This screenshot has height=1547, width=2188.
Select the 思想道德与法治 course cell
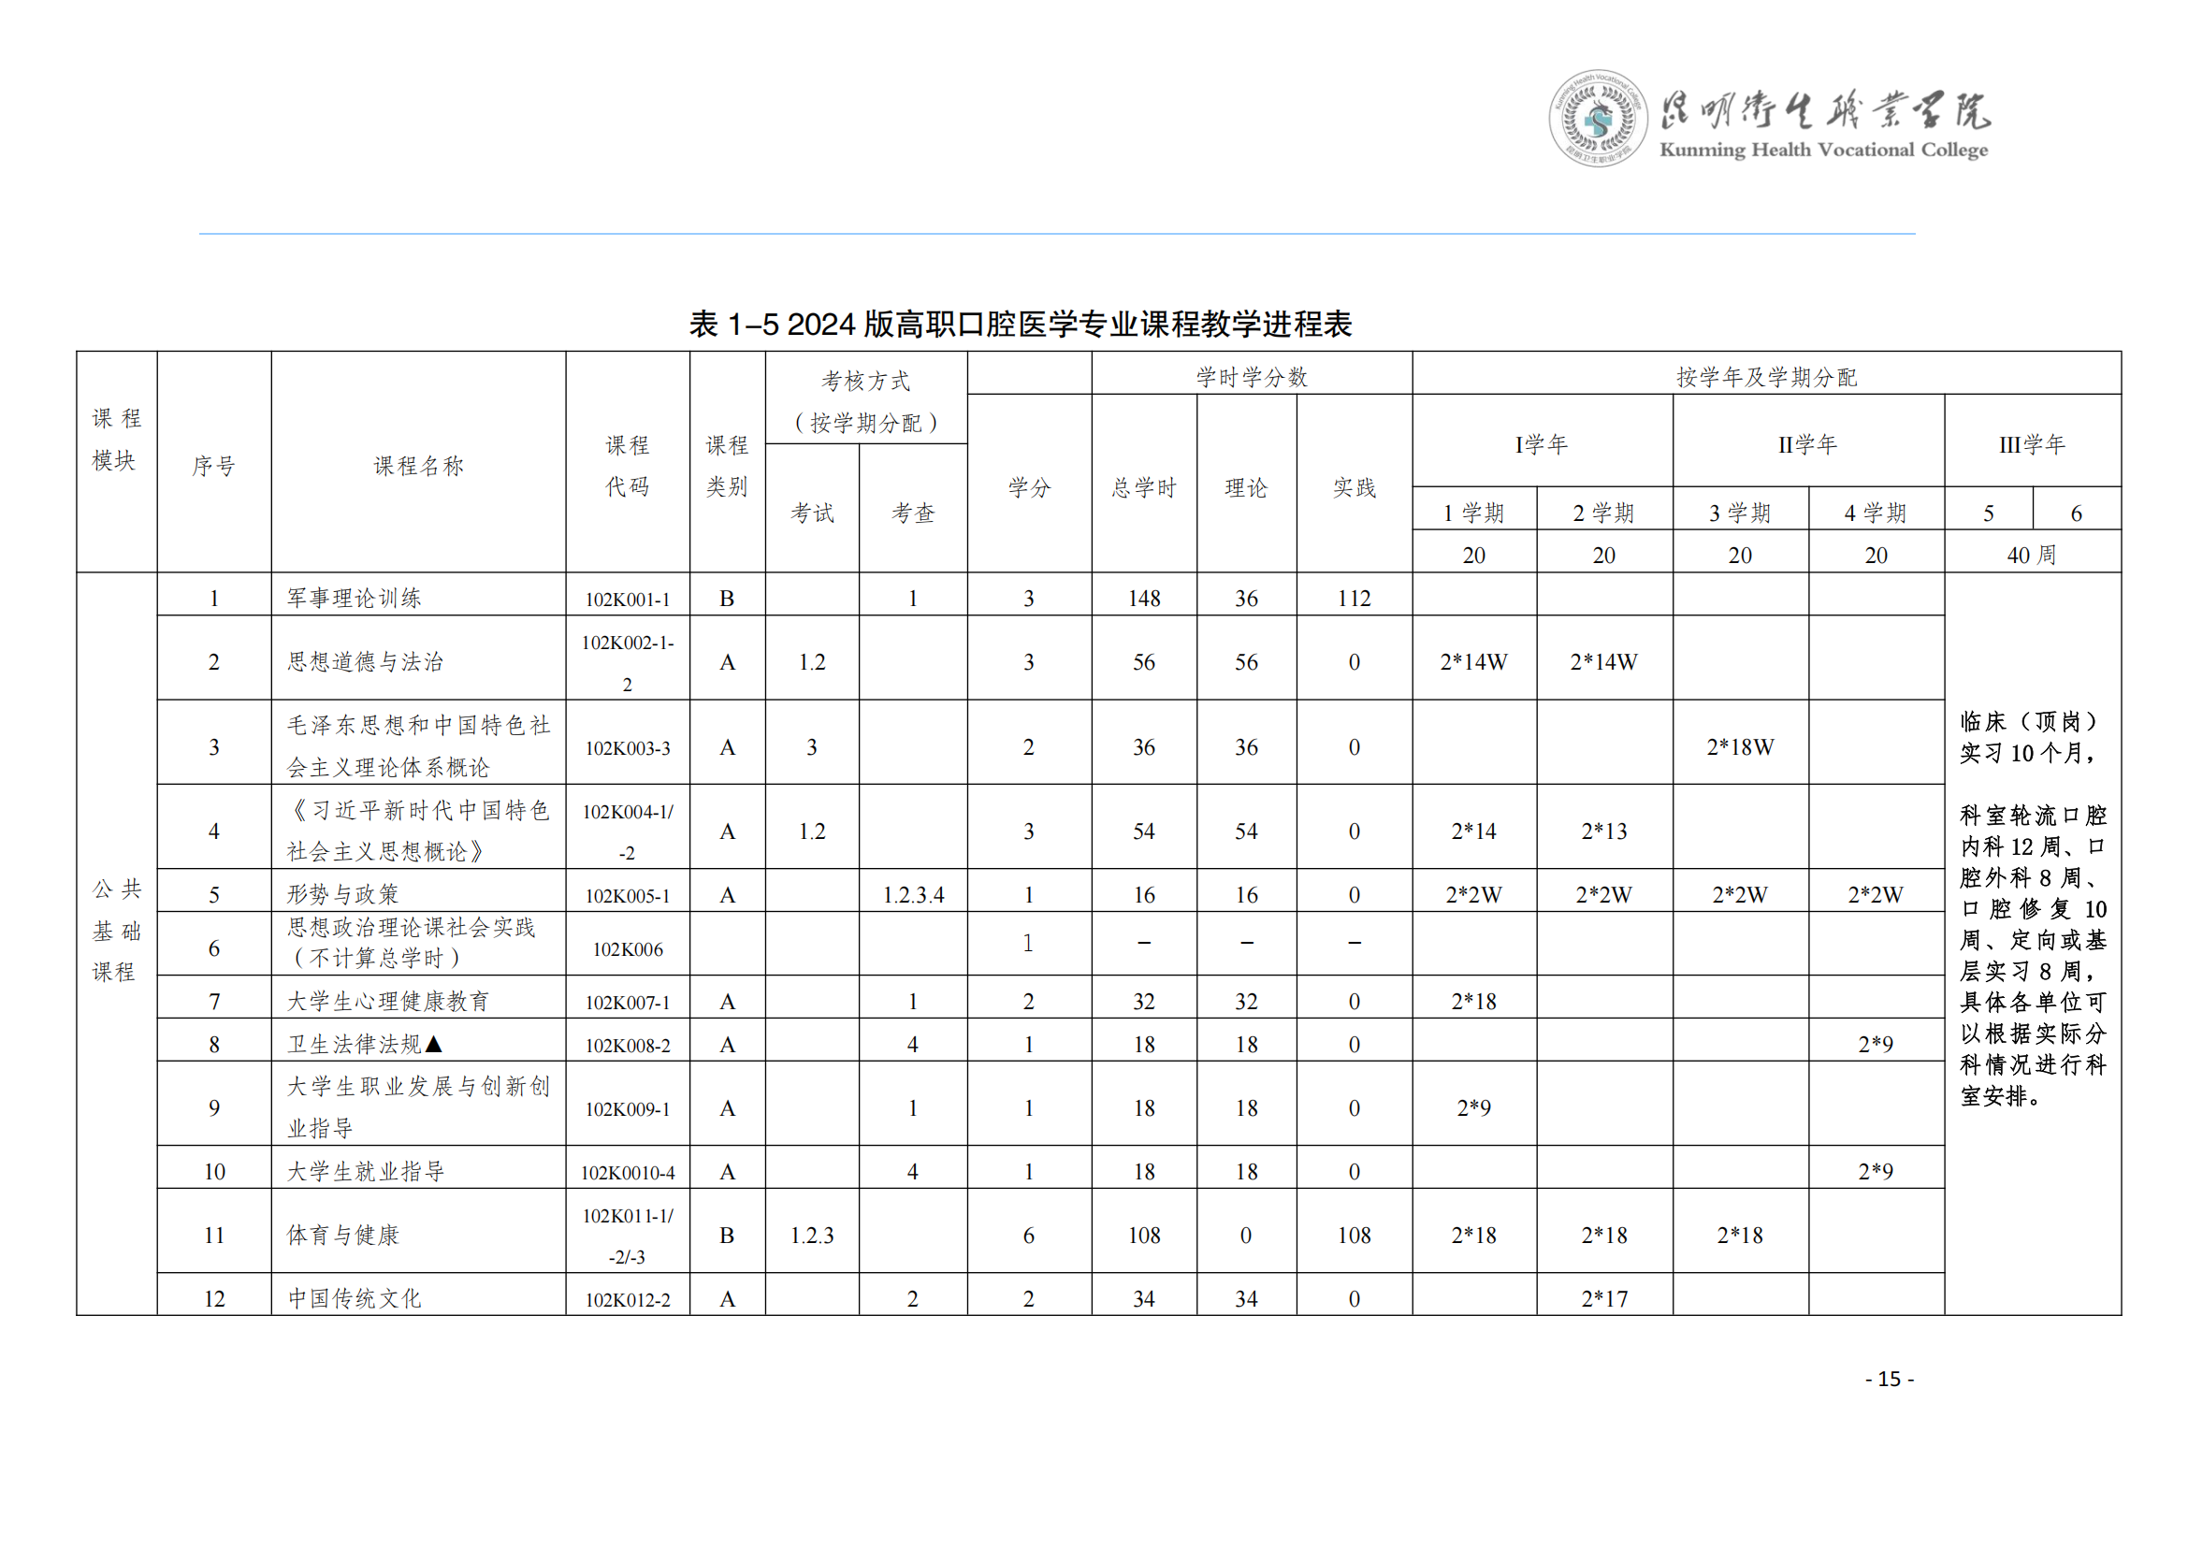click(x=366, y=662)
